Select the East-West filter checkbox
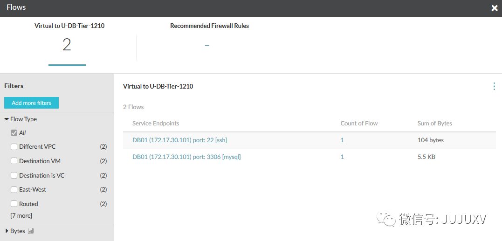502x241 pixels. [x=14, y=190]
